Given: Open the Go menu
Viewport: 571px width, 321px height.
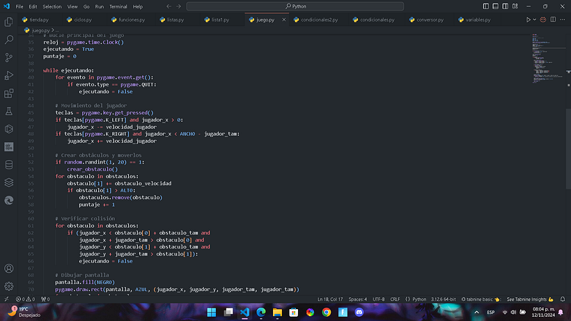Looking at the screenshot, I should (86, 6).
